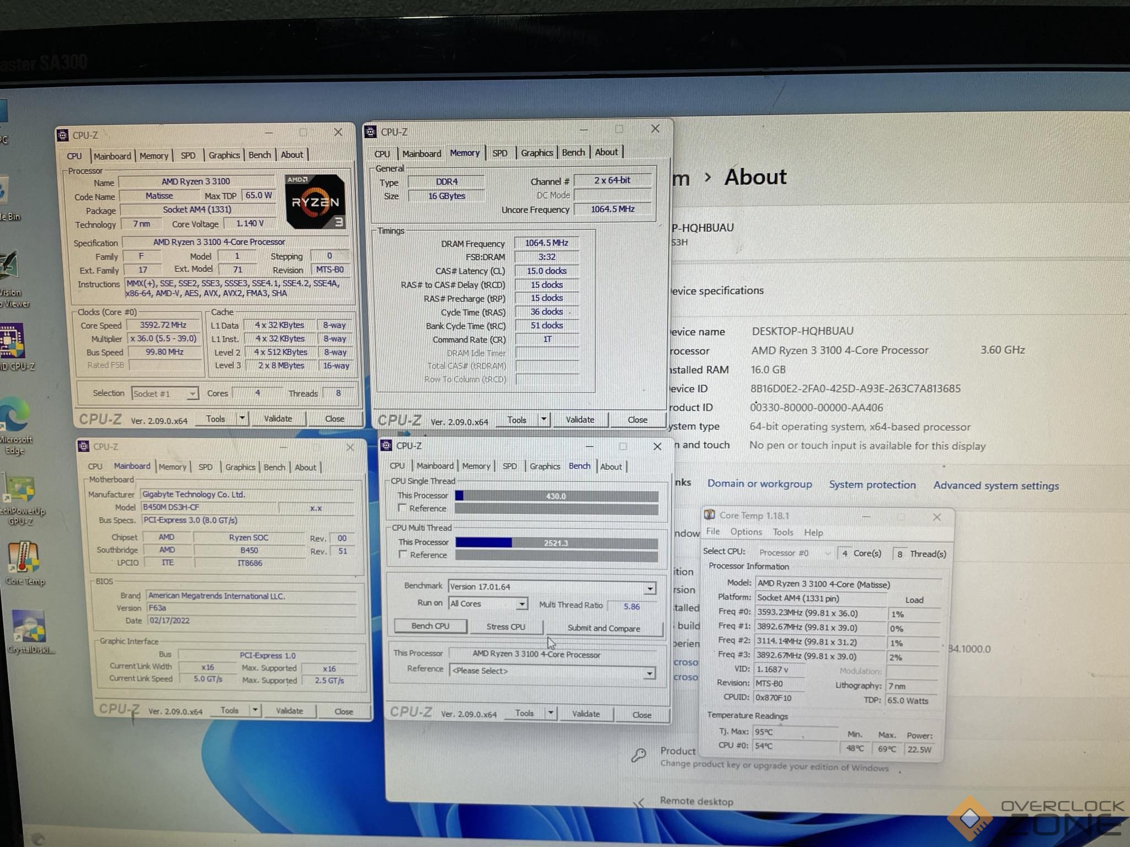Screen dimensions: 1130x847
Task: Open the Core Temp desktop icon
Action: pyautogui.click(x=23, y=558)
